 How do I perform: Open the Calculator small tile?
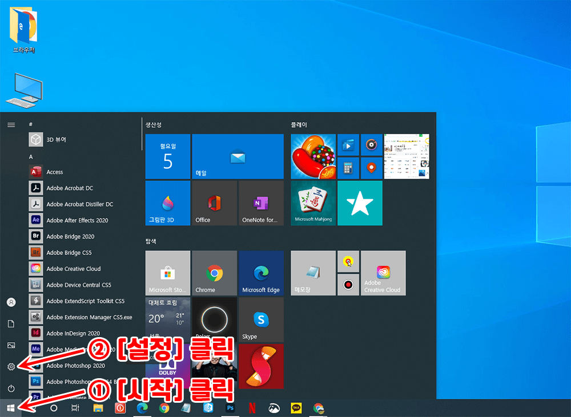pos(348,168)
